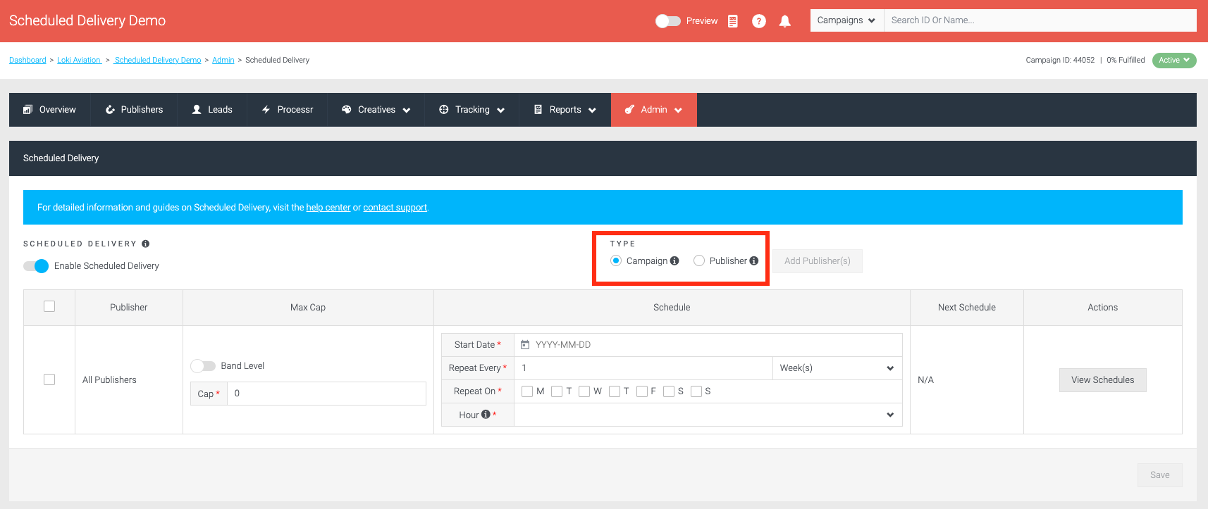Click the document icon beside Preview
Screen dimensions: 1208x509
point(733,21)
